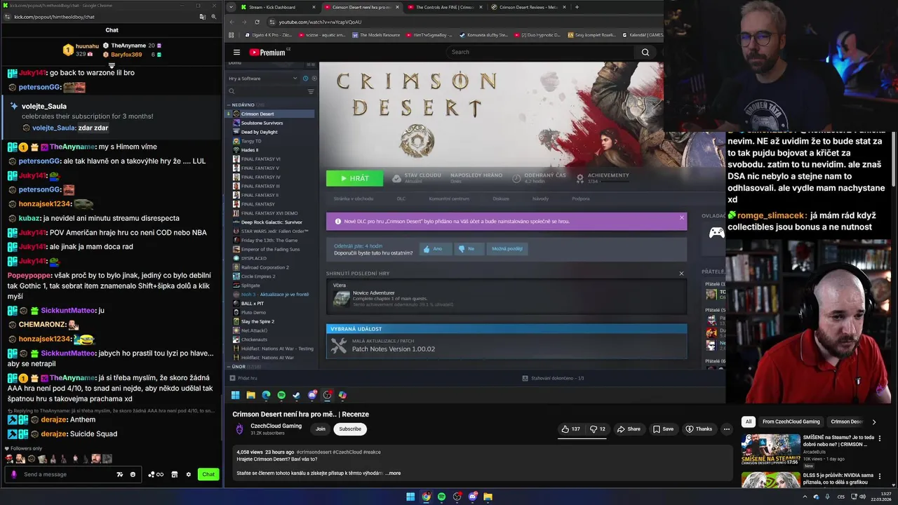898x505 pixels.
Task: Open Chrome tab search dropdown arrow
Action: [x=232, y=7]
